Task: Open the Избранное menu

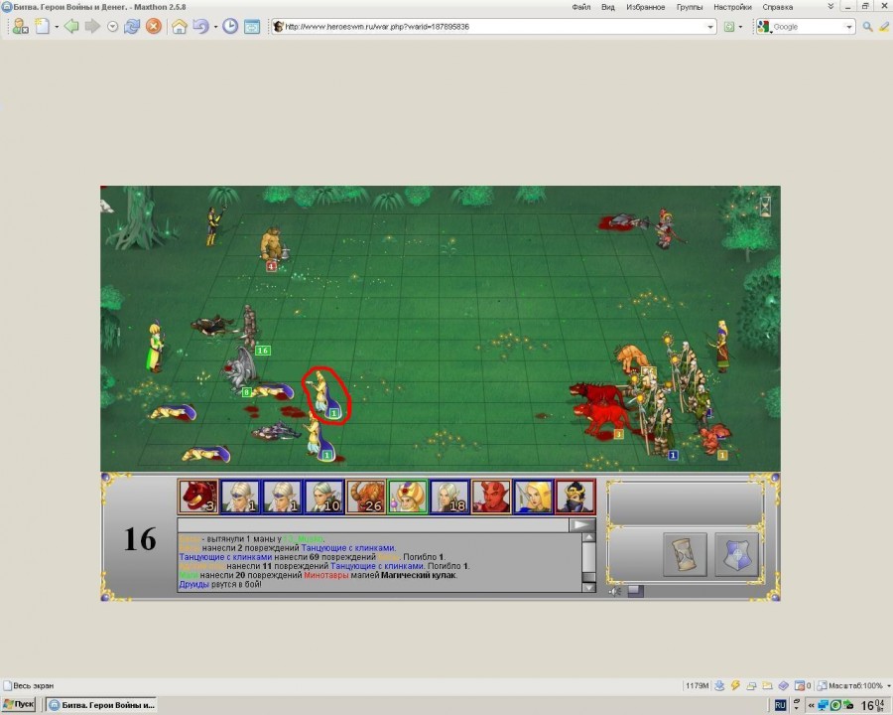Action: [x=645, y=7]
